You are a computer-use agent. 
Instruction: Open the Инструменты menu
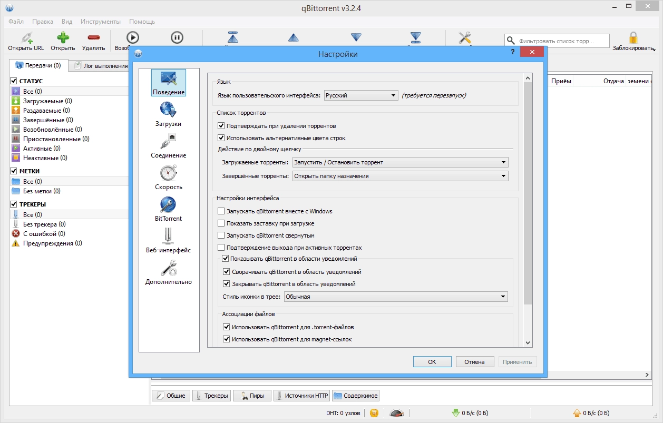[101, 22]
